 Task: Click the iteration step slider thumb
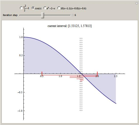(42, 15)
